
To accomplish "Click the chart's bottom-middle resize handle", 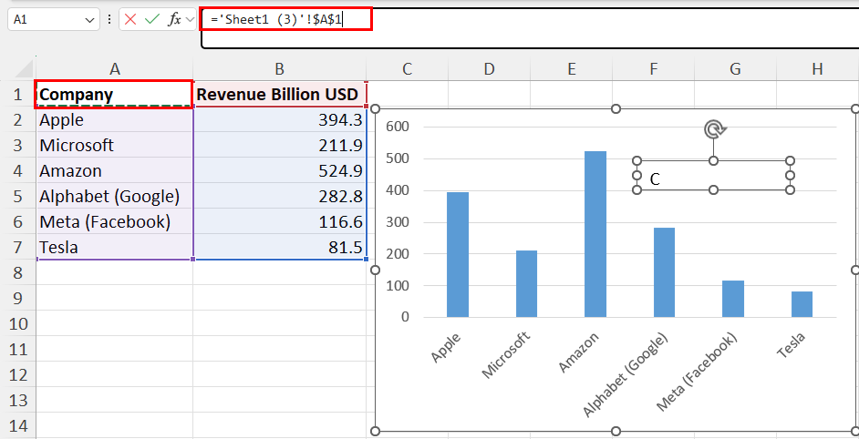I will 616,432.
